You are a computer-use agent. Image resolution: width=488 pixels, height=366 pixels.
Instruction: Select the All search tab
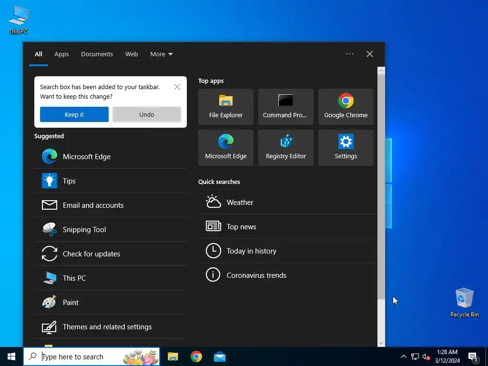pyautogui.click(x=38, y=54)
